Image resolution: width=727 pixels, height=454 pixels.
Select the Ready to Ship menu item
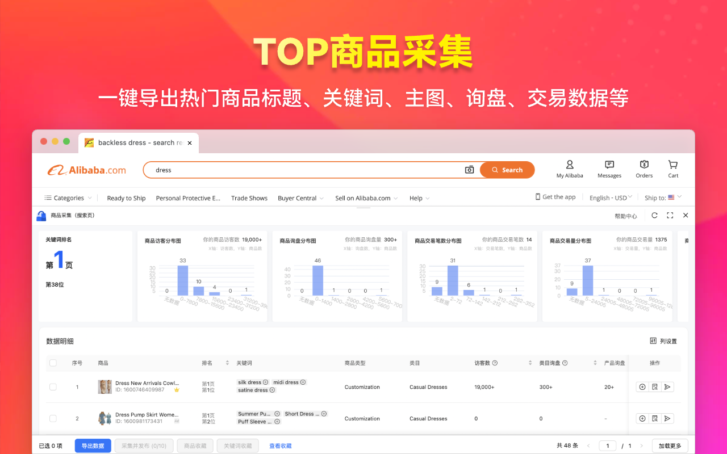point(126,197)
